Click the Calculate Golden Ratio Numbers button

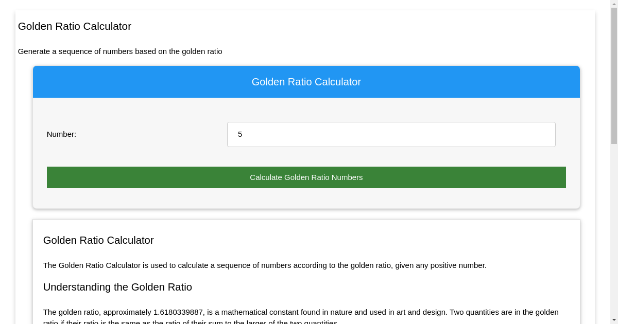click(x=306, y=177)
